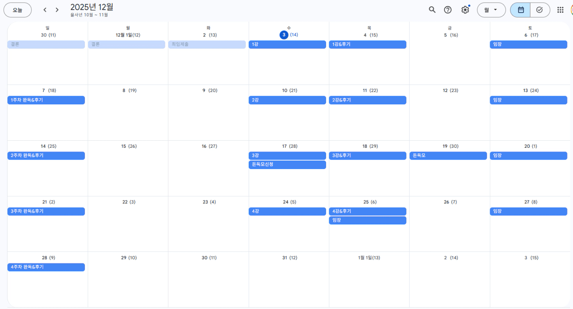The image size is (573, 309).
Task: Click the 오늘 button
Action: pyautogui.click(x=18, y=10)
